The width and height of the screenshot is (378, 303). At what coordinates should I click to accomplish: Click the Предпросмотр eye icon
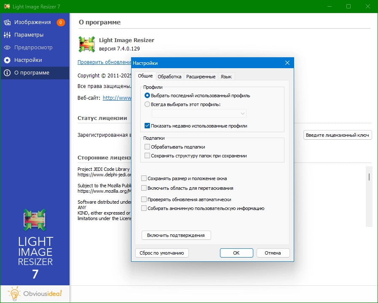click(x=7, y=48)
